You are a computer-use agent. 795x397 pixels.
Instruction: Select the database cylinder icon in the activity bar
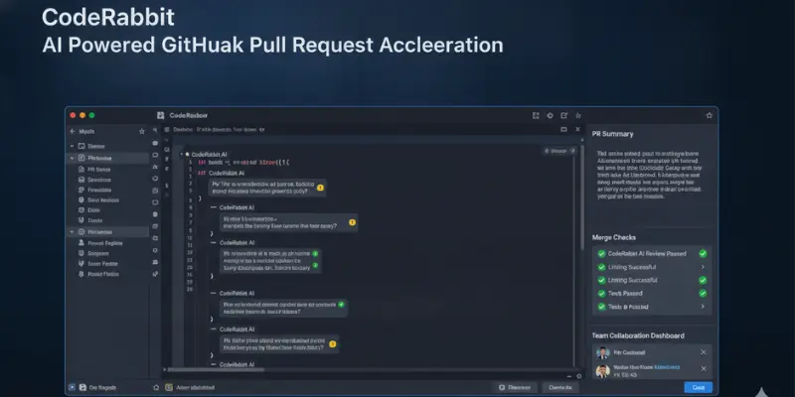pyautogui.click(x=155, y=214)
